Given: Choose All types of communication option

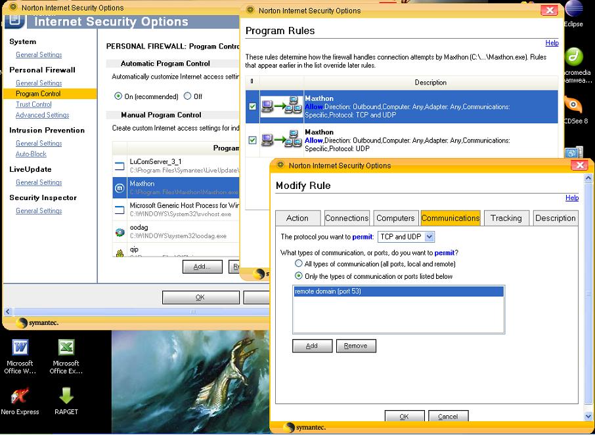Looking at the screenshot, I should coord(299,264).
